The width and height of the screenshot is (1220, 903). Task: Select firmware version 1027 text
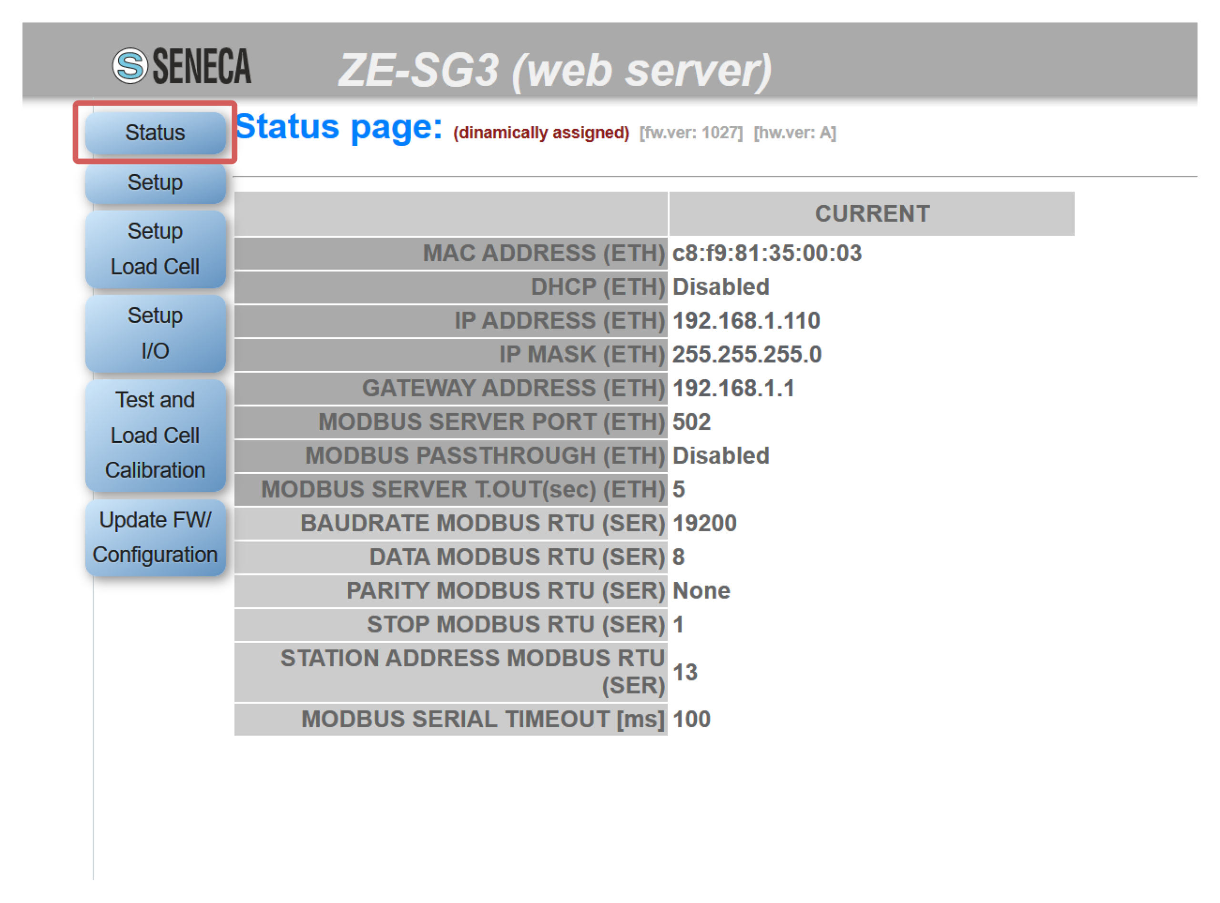tap(691, 133)
